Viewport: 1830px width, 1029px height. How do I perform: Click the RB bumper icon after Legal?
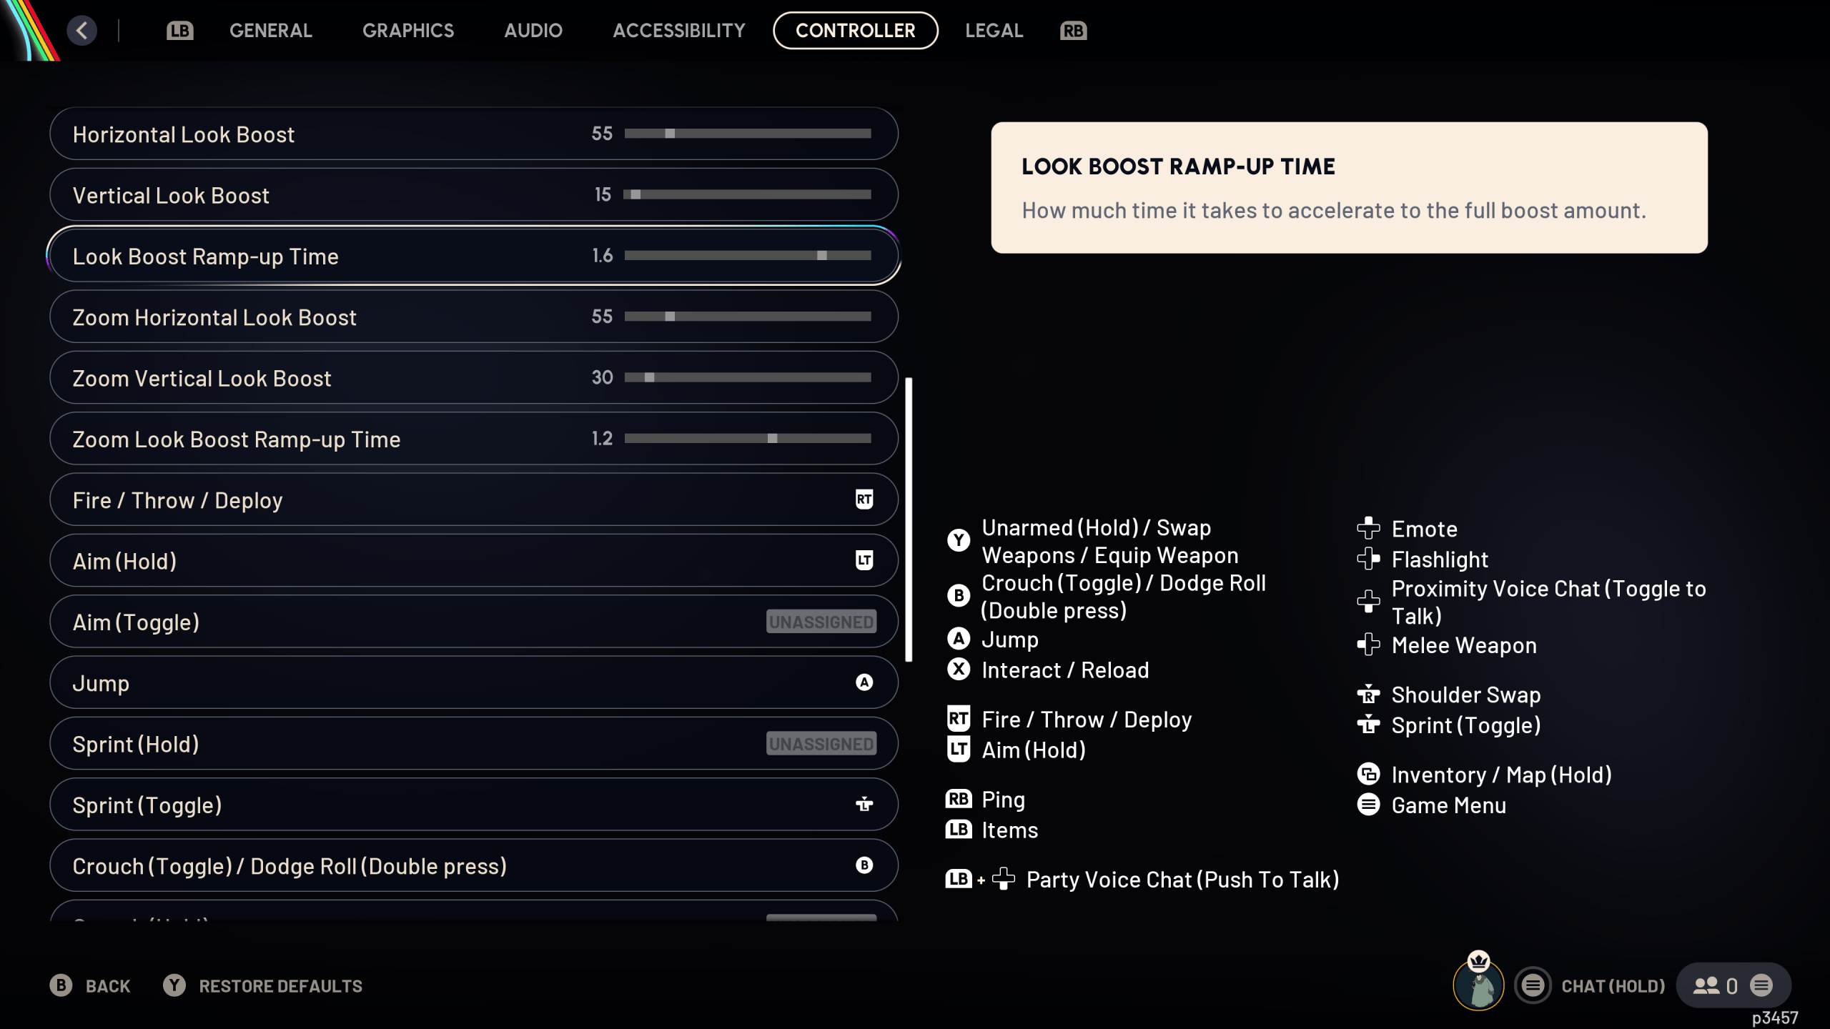point(1073,30)
